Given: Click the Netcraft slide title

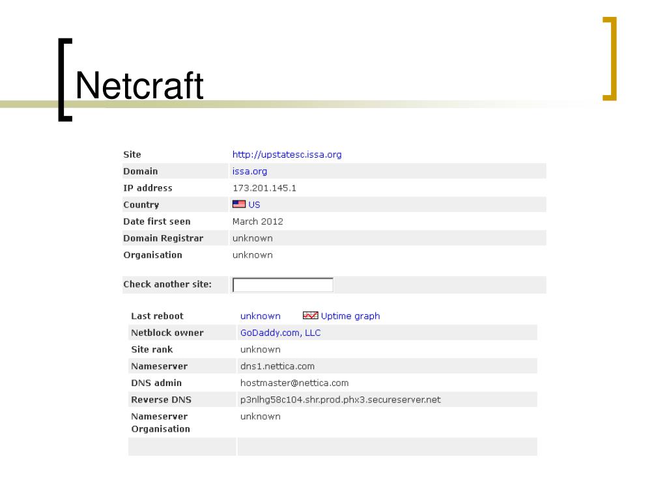Looking at the screenshot, I should pyautogui.click(x=139, y=85).
